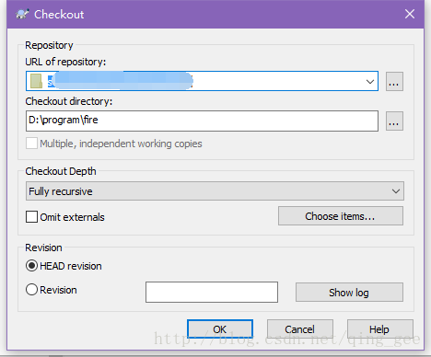Choose the Revision radio button

[31, 290]
